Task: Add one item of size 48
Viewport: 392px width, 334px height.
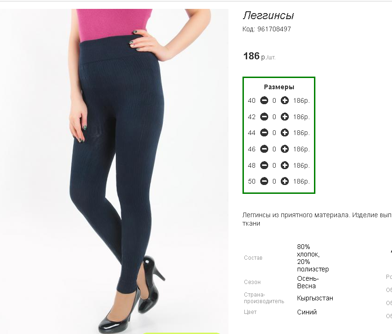Action: (285, 165)
